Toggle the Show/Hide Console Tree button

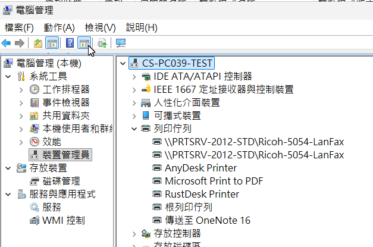pos(52,43)
